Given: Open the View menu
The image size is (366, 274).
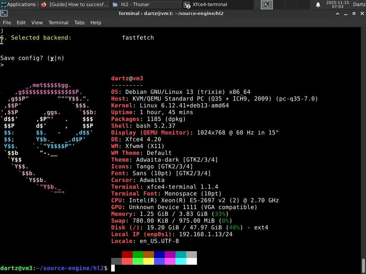Looking at the screenshot, I should tap(37, 22).
